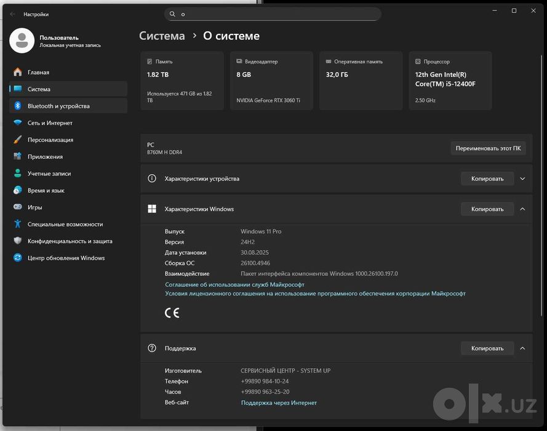Click the Оперативная память RAM icon
Image resolution: width=547 pixels, height=431 pixels.
pyautogui.click(x=329, y=62)
